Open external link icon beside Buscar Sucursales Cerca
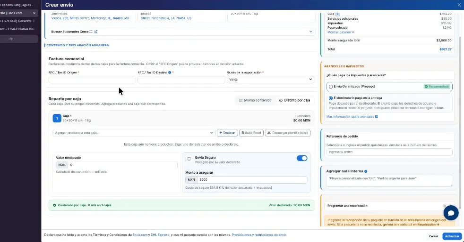The width and height of the screenshot is (464, 242). (x=95, y=32)
